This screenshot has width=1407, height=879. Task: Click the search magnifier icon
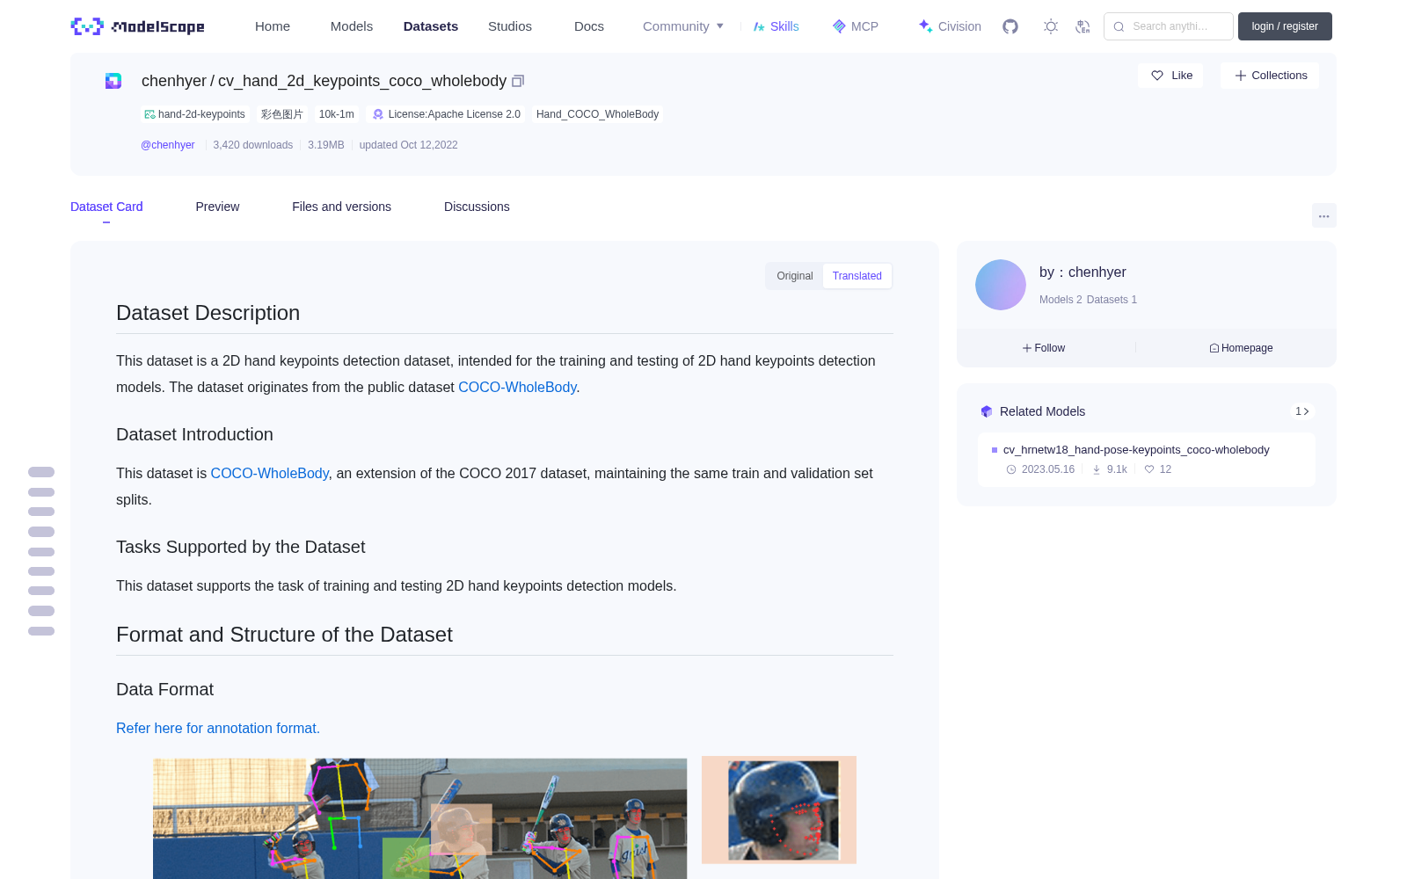[1119, 26]
